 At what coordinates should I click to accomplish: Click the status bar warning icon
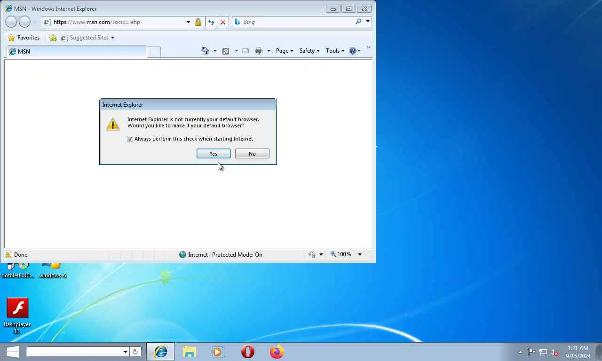(x=8, y=255)
